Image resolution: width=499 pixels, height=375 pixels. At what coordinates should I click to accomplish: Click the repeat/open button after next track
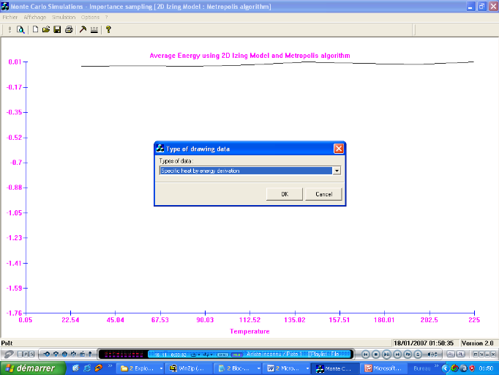click(x=408, y=354)
